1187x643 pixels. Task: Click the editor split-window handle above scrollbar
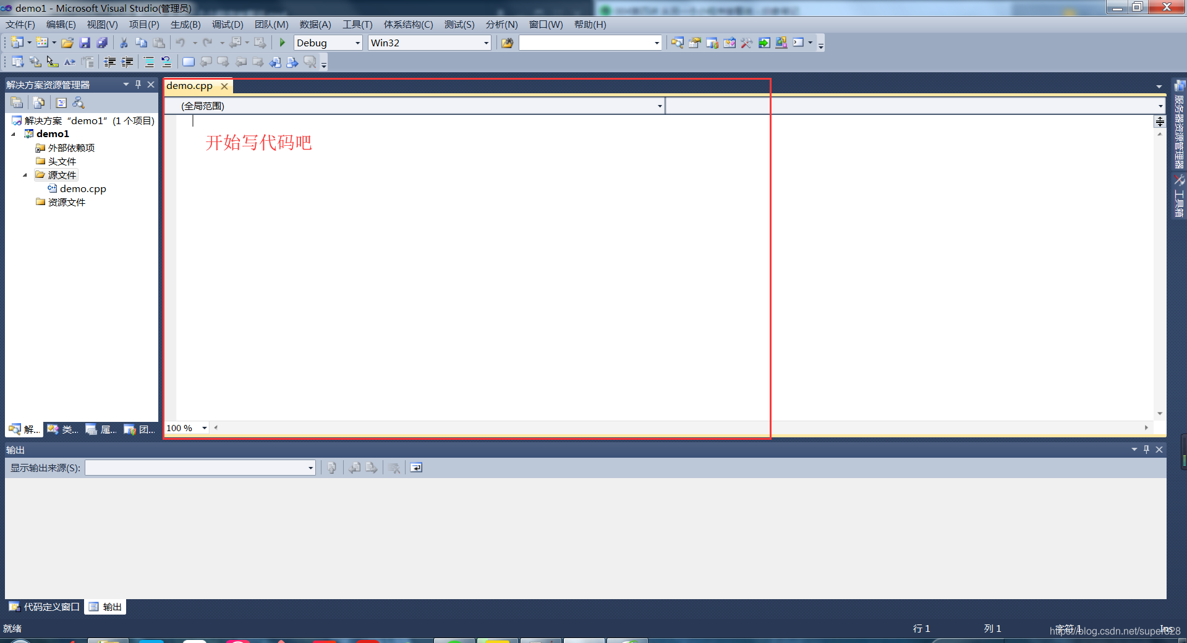tap(1160, 122)
